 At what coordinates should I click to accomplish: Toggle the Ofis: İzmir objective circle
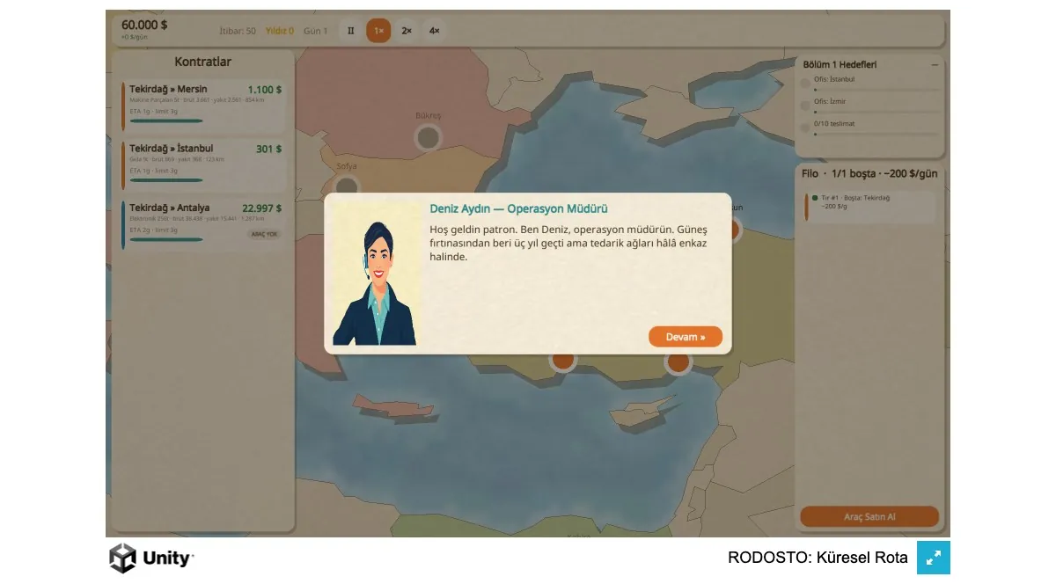pos(805,106)
